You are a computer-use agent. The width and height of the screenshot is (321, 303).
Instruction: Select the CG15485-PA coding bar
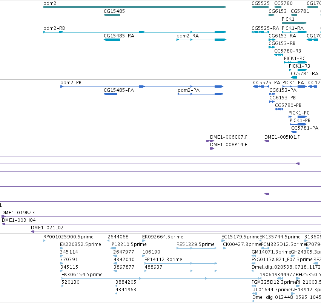111,94
